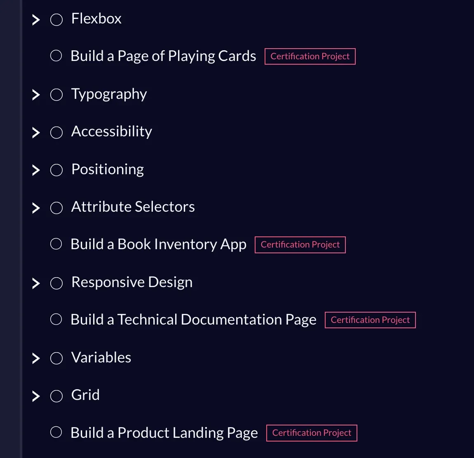474x458 pixels.
Task: Click the circle next to Responsive Design
Action: pos(56,283)
